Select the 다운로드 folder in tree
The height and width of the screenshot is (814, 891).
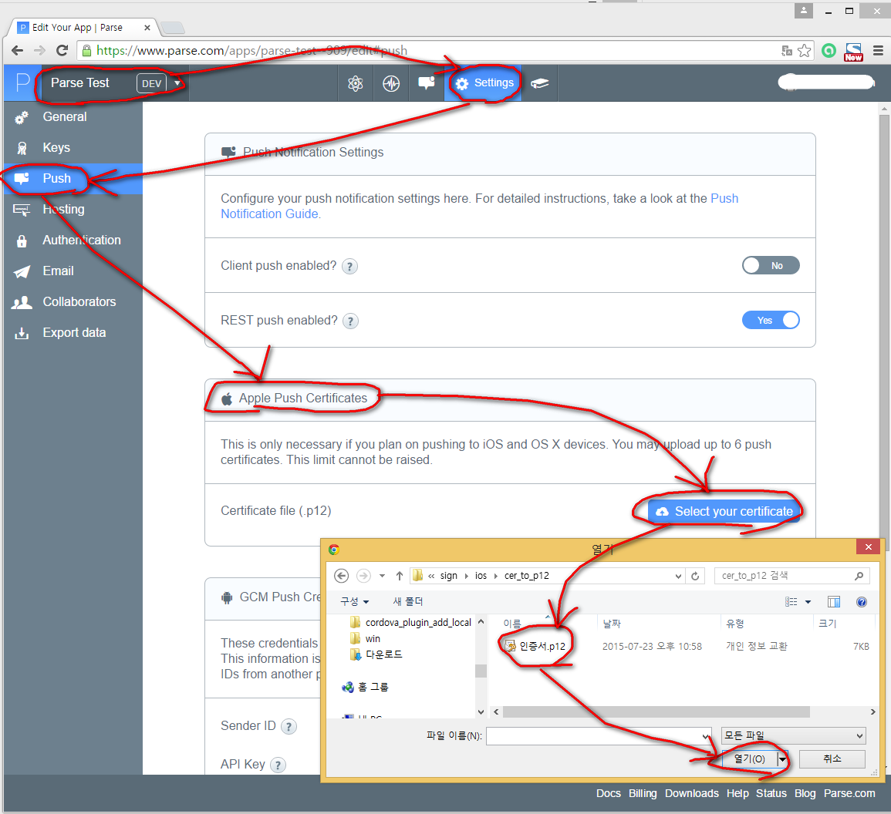click(x=376, y=654)
